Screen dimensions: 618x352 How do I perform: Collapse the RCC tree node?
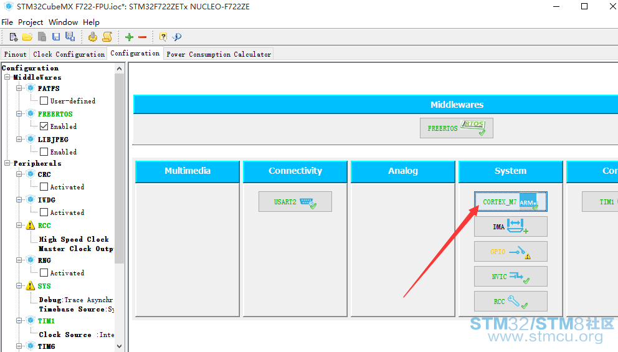click(x=19, y=225)
